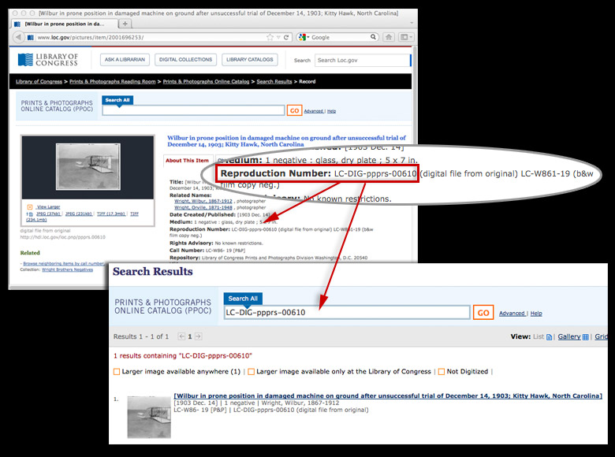This screenshot has width=615, height=457.
Task: Tick the 'Not Digitized' checkbox
Action: click(442, 371)
